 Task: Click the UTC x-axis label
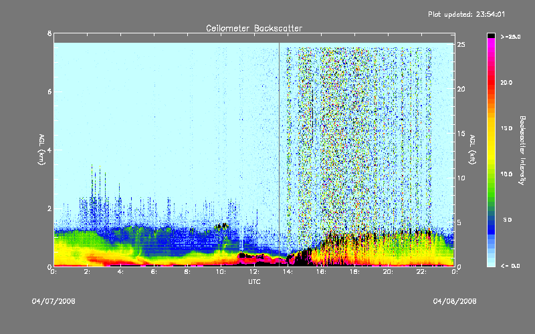(x=254, y=281)
